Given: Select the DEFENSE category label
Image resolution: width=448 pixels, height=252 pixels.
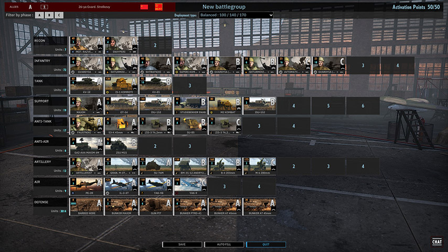Looking at the screenshot, I should coord(41,202).
